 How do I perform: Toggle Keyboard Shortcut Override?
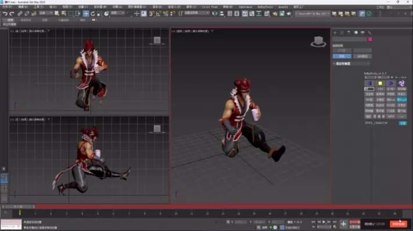pos(143,14)
